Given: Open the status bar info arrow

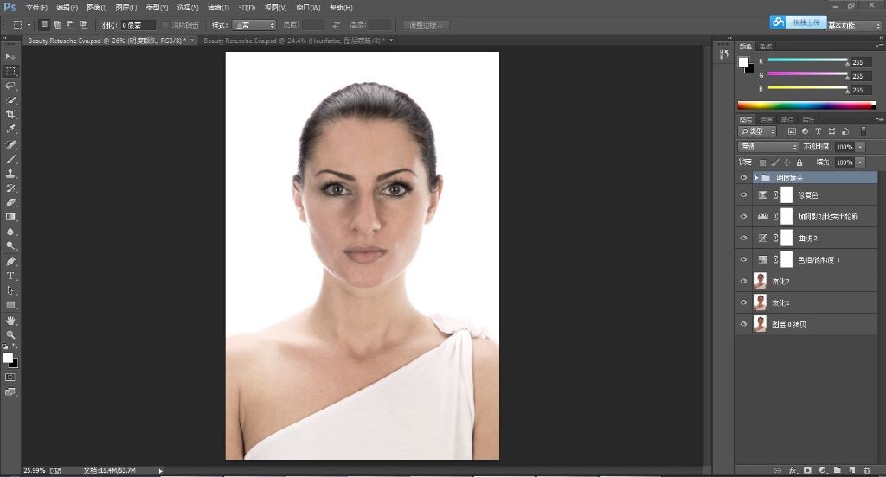Looking at the screenshot, I should coord(160,471).
